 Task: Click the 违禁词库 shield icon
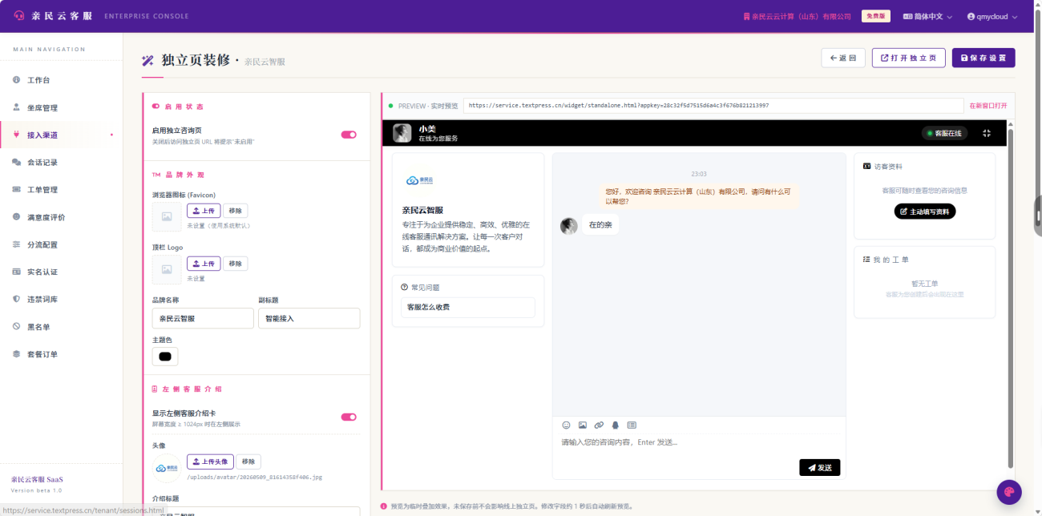16,299
